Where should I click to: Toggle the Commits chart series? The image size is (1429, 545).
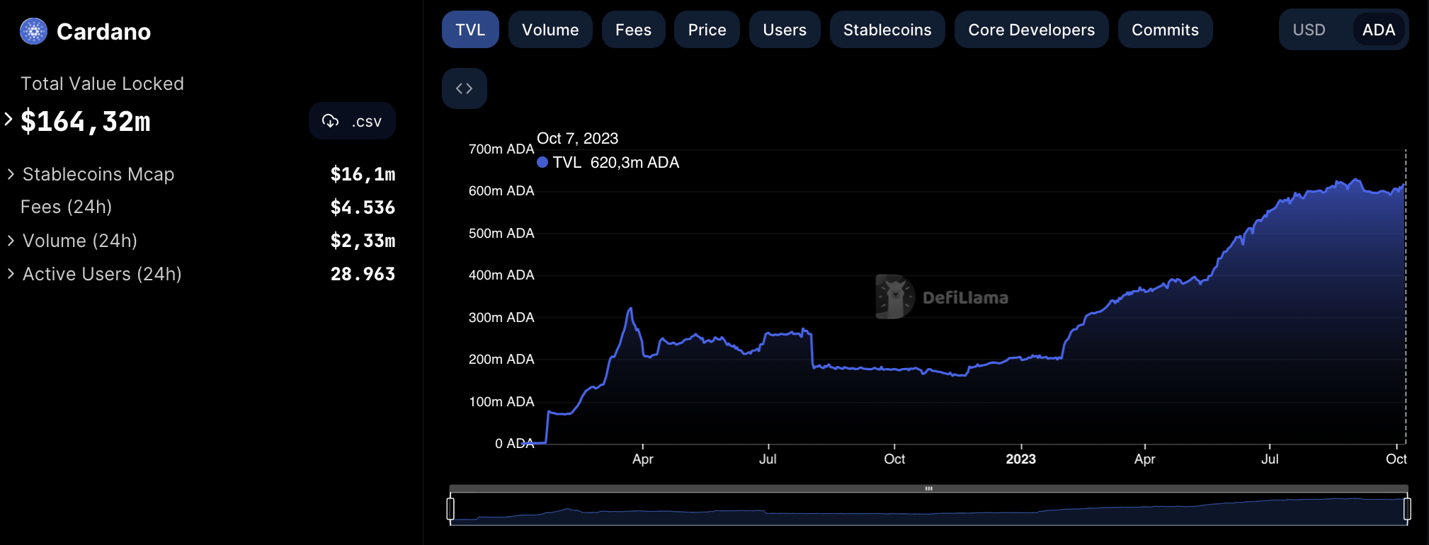coord(1165,30)
